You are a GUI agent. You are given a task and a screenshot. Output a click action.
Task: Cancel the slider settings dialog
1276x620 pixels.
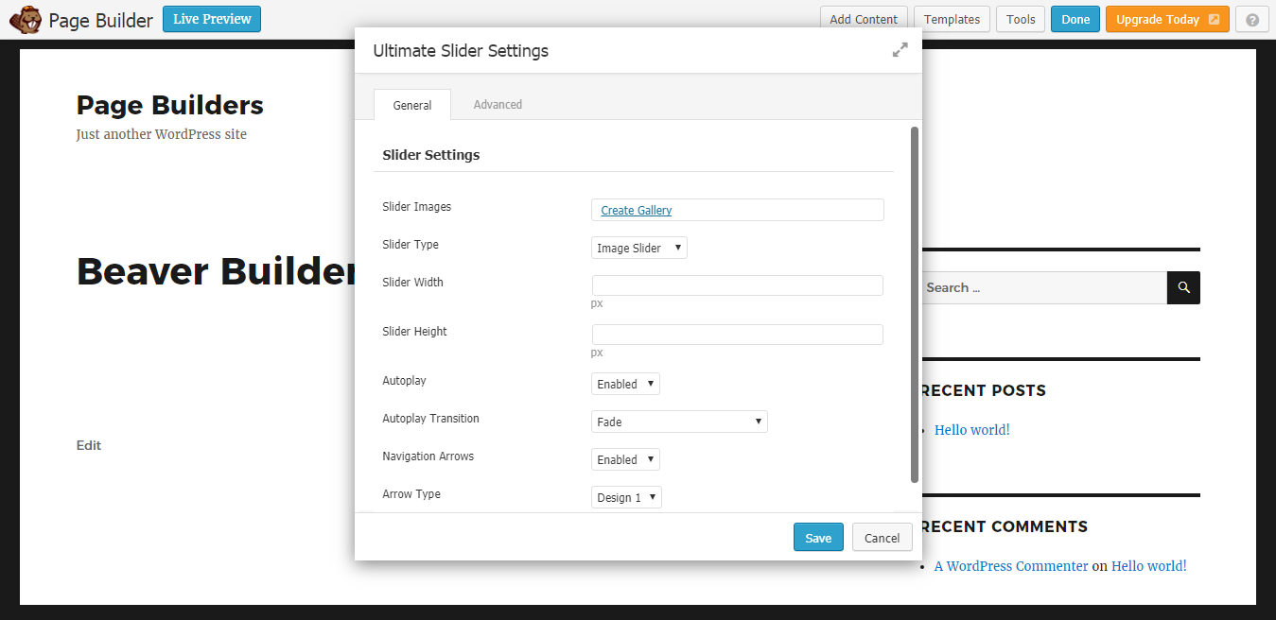[882, 538]
